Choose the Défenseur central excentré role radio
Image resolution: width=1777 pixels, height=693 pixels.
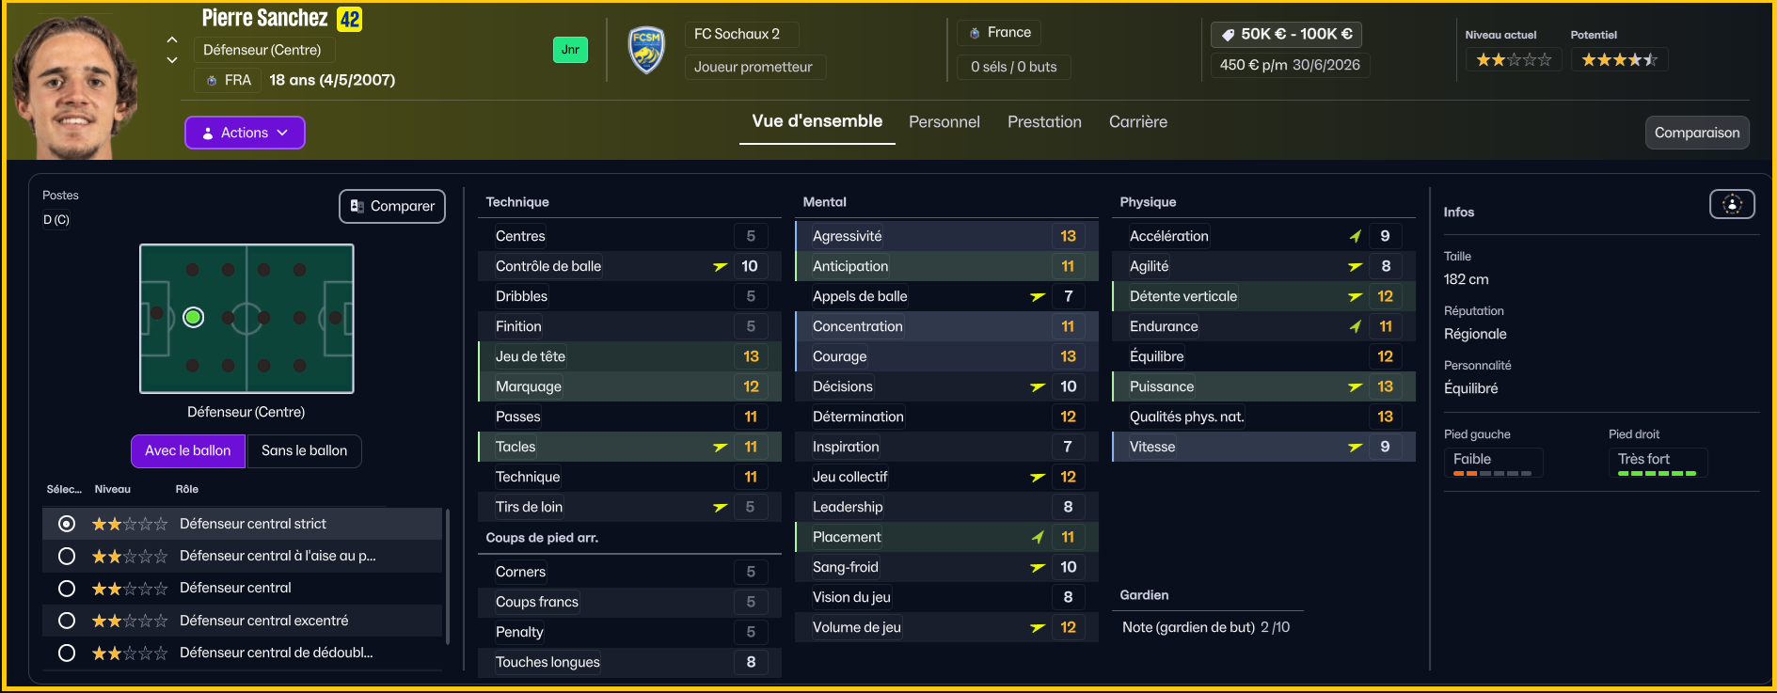click(67, 621)
